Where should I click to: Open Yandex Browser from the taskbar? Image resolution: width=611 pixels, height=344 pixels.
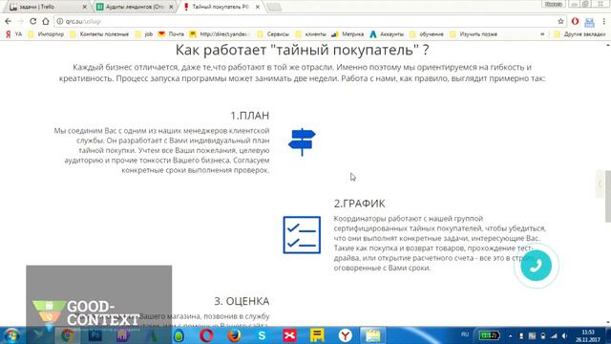(346, 335)
